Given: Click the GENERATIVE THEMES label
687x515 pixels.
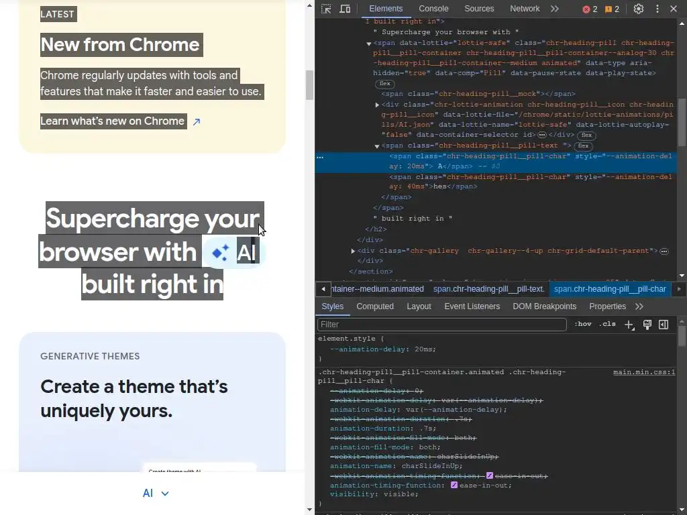Looking at the screenshot, I should pyautogui.click(x=90, y=356).
